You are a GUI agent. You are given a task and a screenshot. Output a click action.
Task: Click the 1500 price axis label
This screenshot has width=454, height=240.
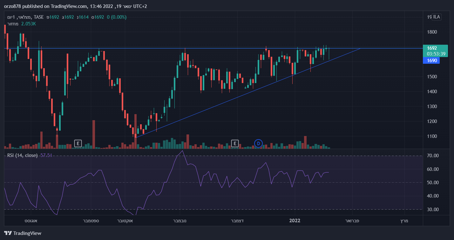[x=432, y=77]
